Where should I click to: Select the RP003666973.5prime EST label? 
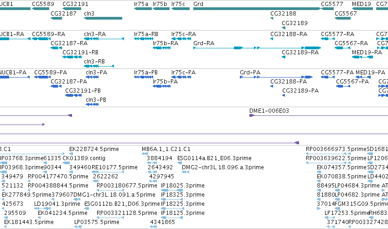(x=336, y=149)
